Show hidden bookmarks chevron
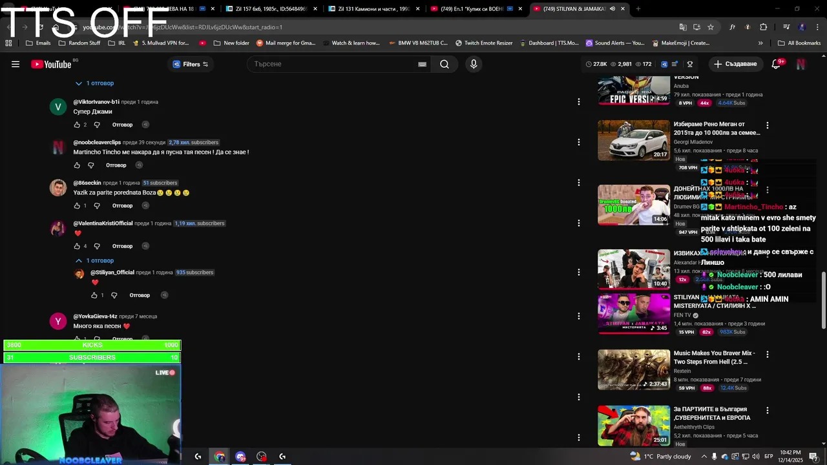The image size is (827, 465). 760,43
